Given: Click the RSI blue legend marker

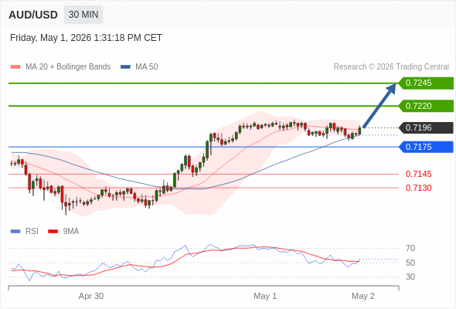Looking at the screenshot, I should 15,232.
